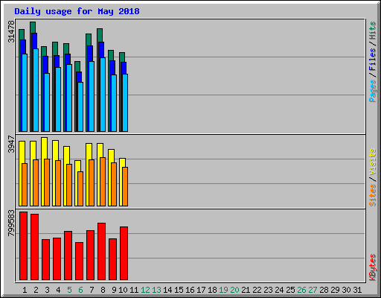Click the 799583 axis value label

coord(11,223)
